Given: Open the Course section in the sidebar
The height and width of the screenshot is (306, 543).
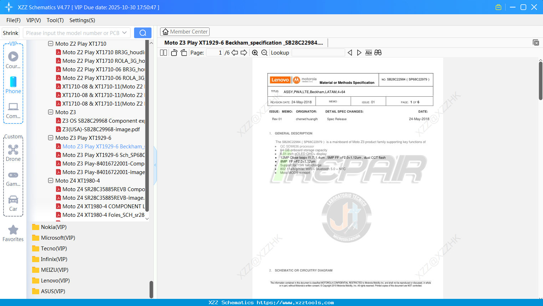Looking at the screenshot, I should [x=13, y=60].
